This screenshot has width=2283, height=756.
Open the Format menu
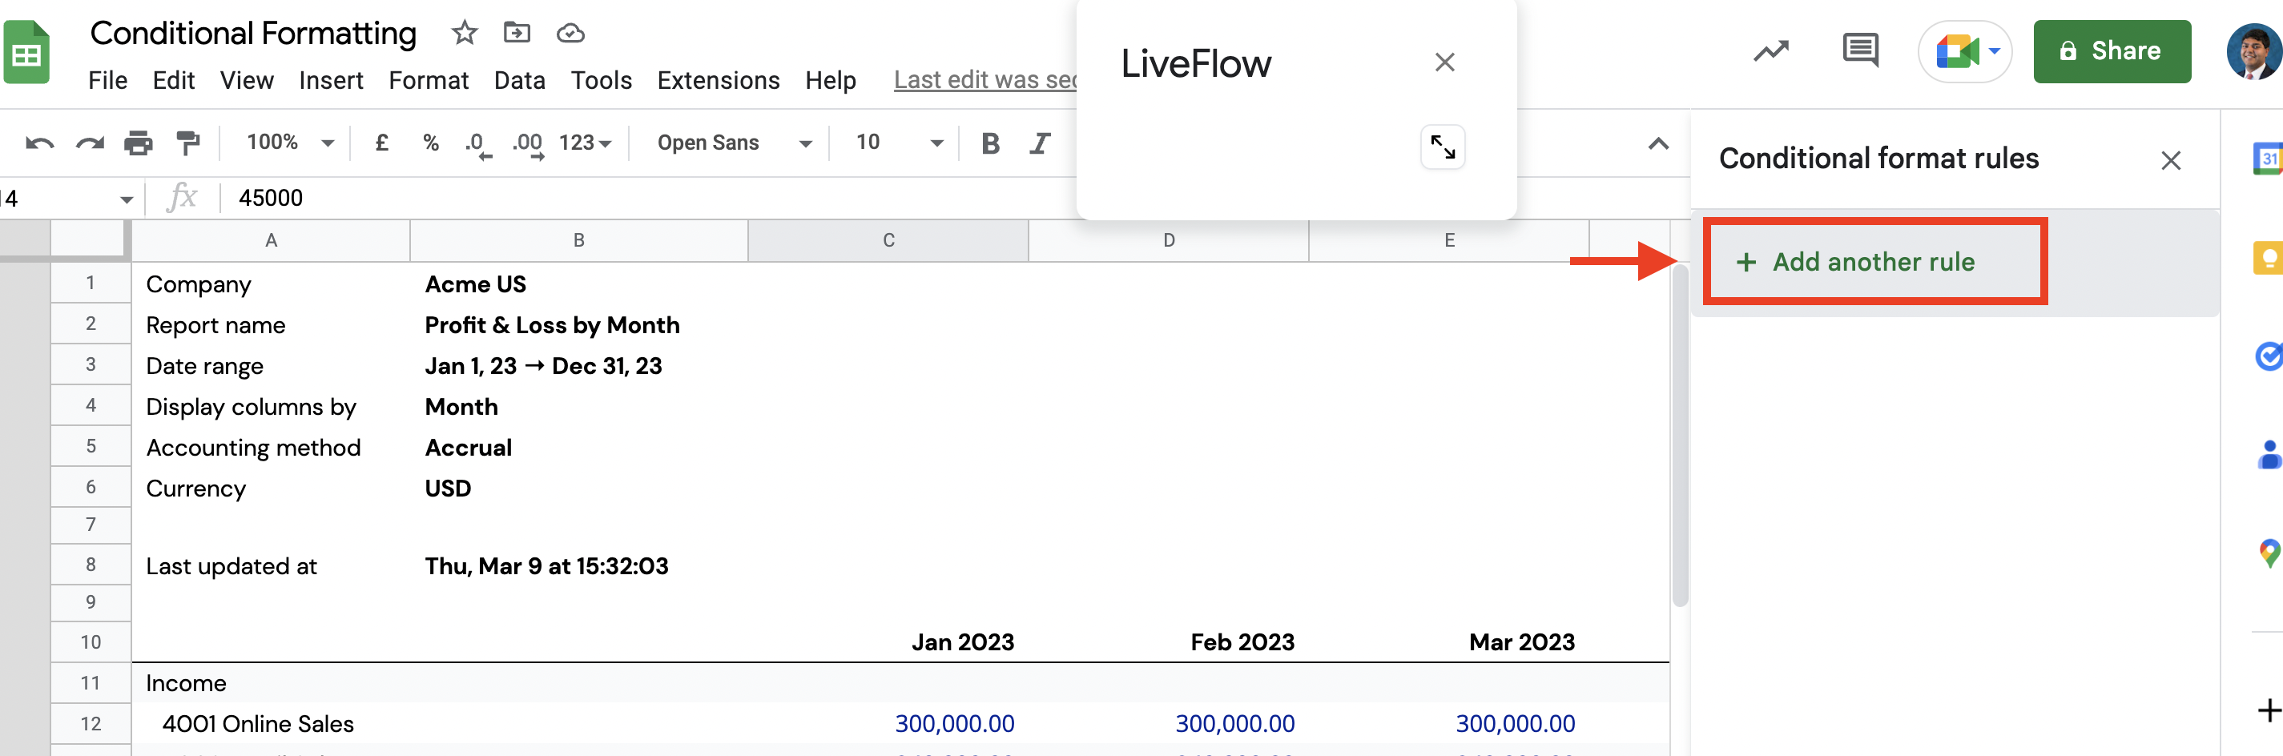point(429,81)
